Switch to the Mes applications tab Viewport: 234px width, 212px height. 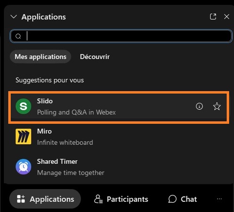40,57
